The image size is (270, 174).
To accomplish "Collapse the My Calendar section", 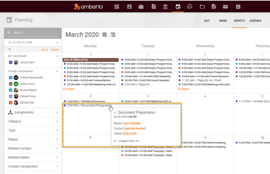I will coord(57,56).
